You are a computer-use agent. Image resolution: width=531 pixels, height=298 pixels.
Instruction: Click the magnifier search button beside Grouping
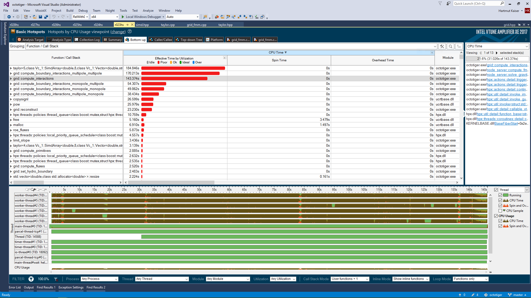pos(450,46)
